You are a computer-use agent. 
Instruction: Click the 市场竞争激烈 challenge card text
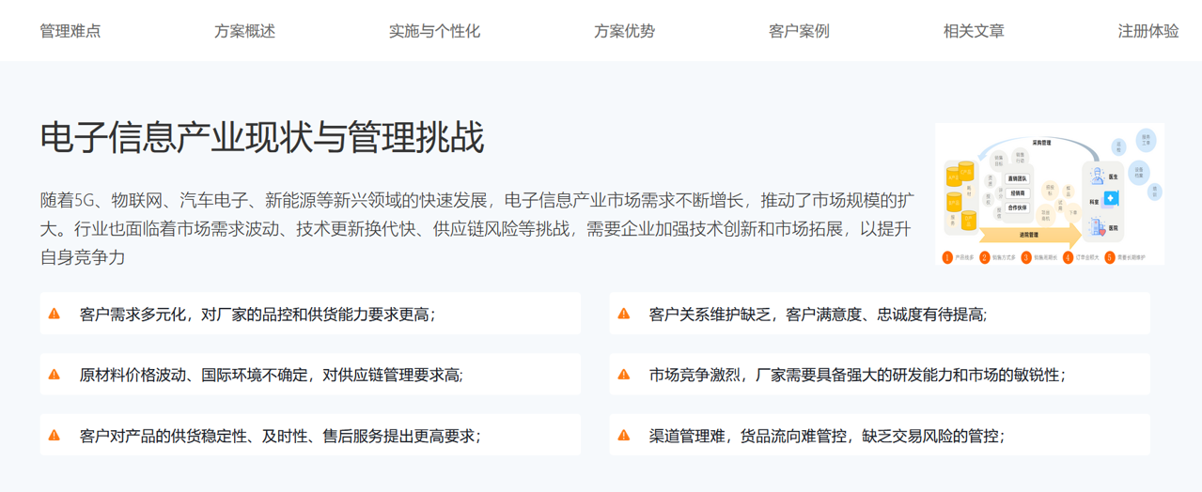point(857,375)
